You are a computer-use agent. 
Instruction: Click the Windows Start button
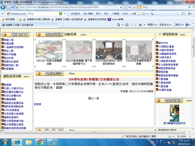coord(5,142)
